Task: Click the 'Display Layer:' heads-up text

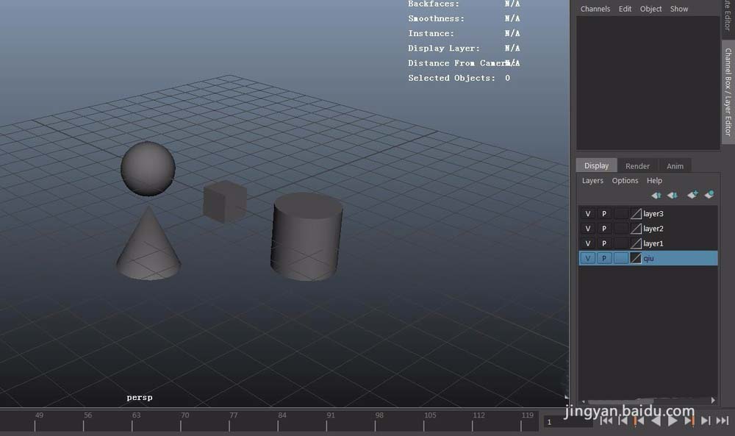Action: pyautogui.click(x=444, y=49)
